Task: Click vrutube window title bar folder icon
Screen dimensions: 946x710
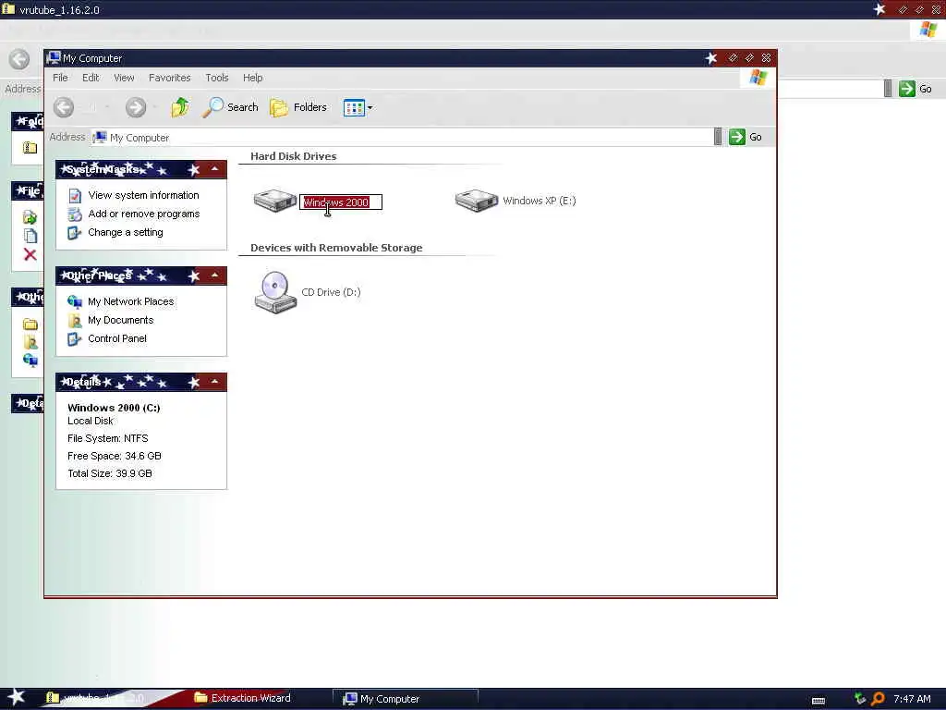Action: pyautogui.click(x=7, y=9)
